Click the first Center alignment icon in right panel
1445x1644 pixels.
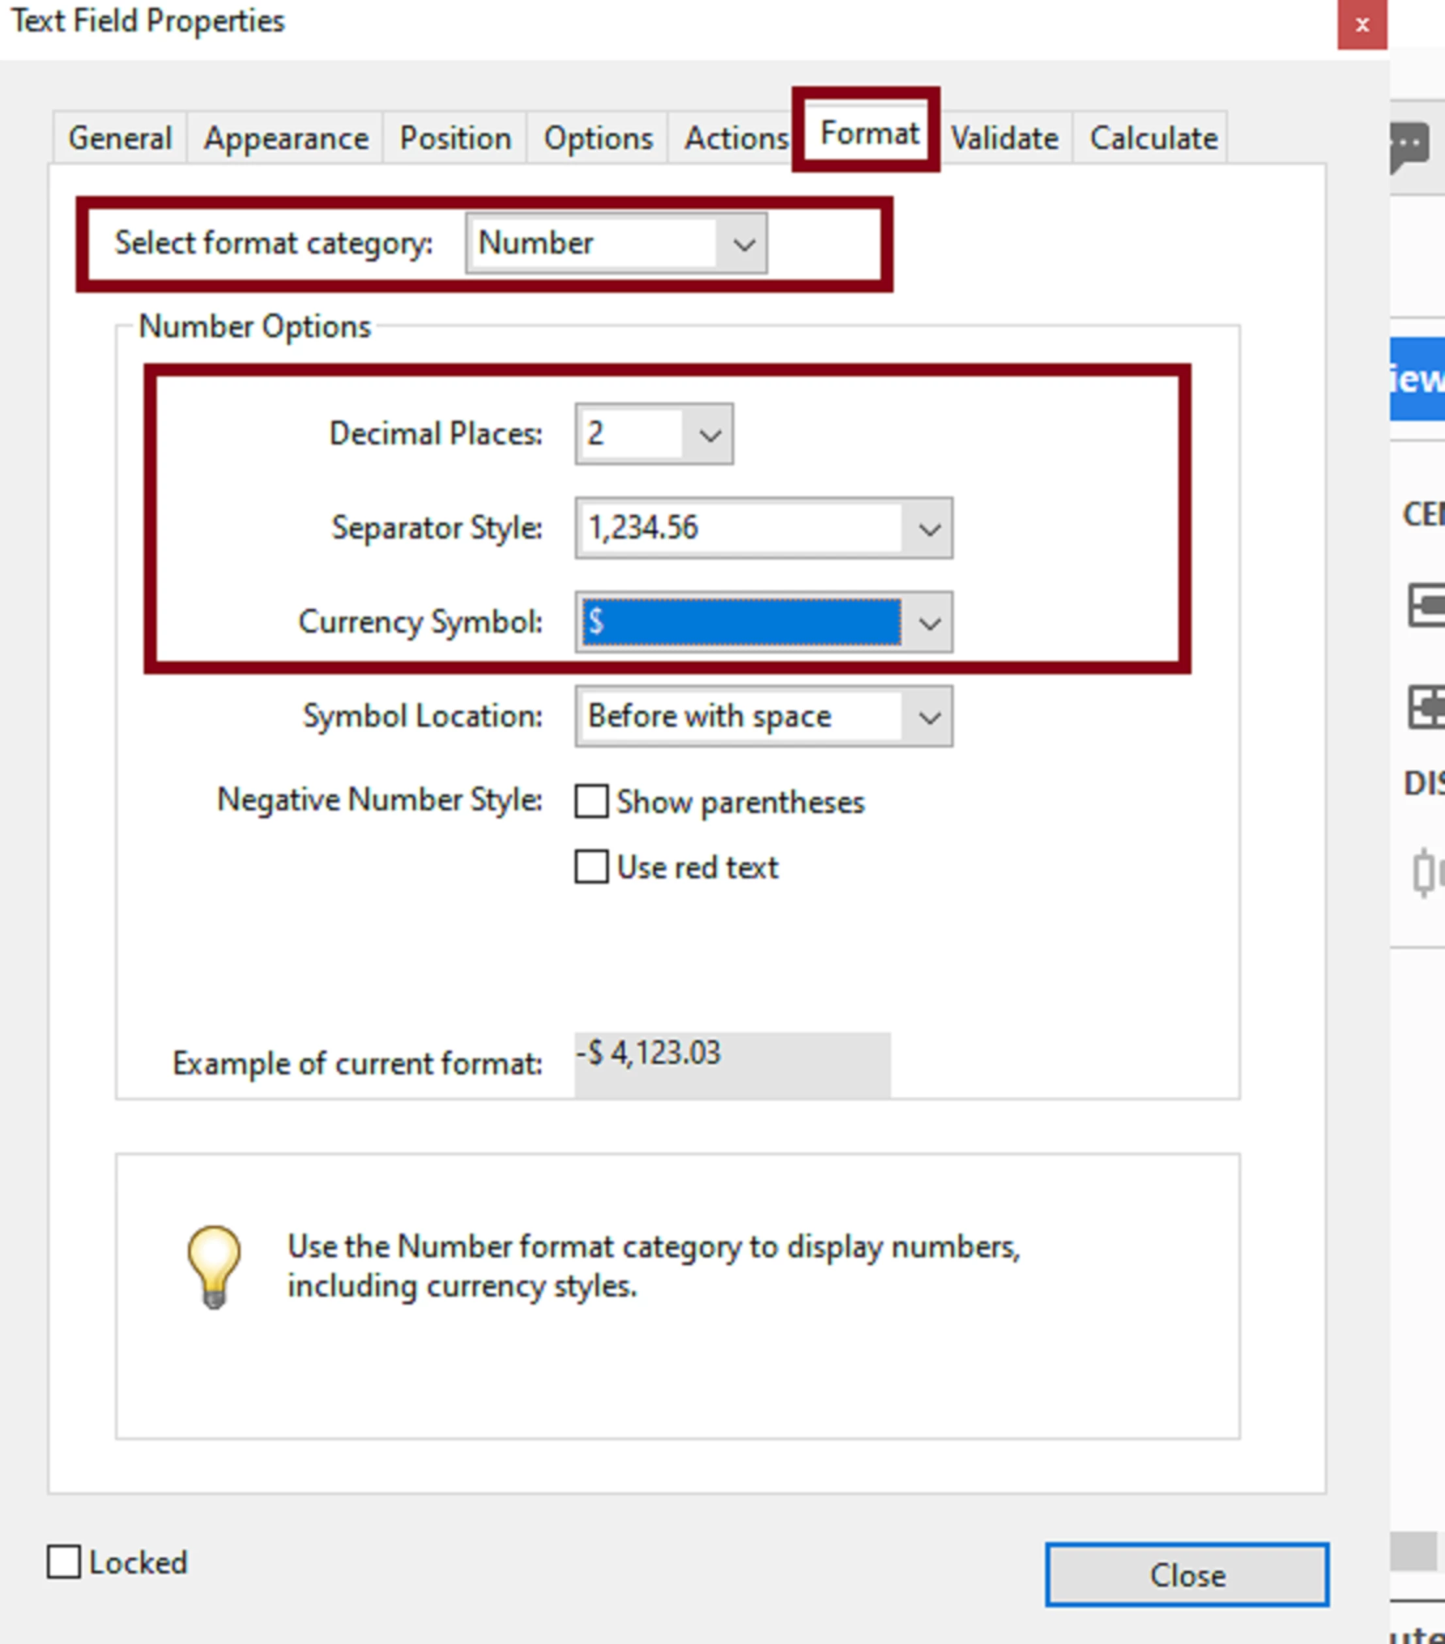tap(1427, 605)
